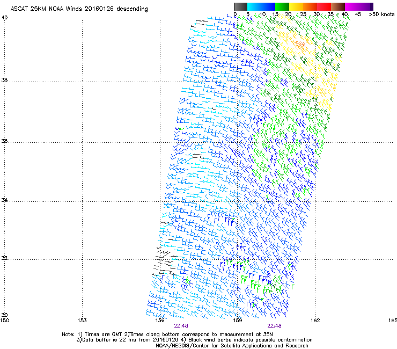Click the '10' label on color scale
The width and height of the screenshot is (397, 349).
click(262, 14)
